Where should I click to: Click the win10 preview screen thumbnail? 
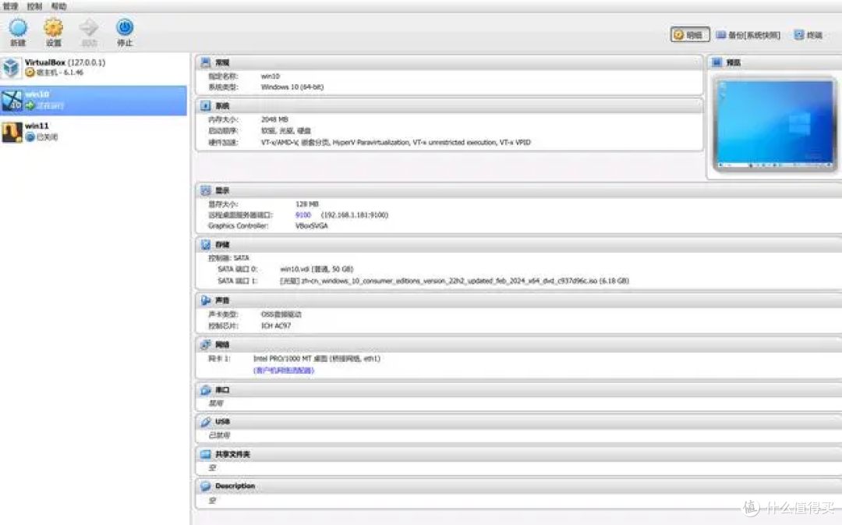[x=774, y=125]
